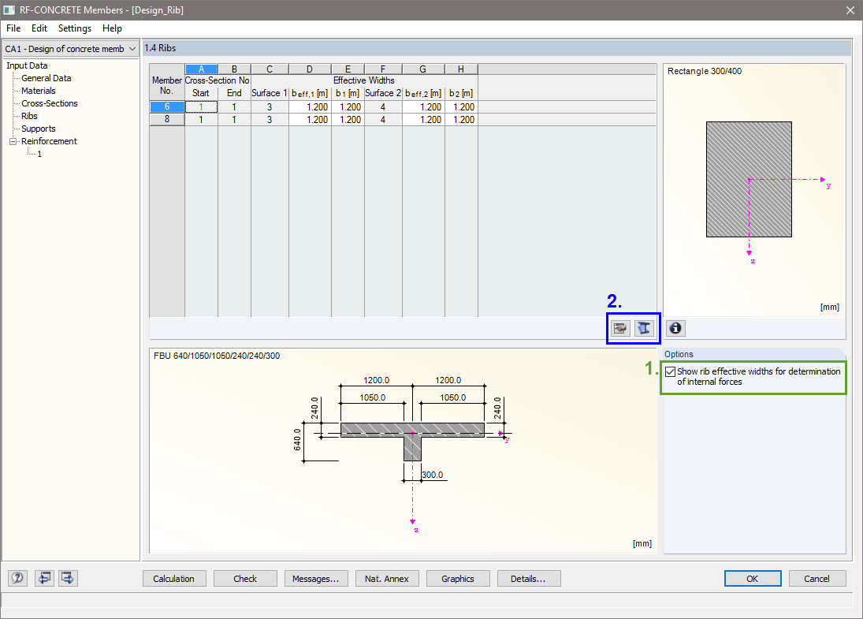Open the CA1 design case dropdown

coord(132,48)
